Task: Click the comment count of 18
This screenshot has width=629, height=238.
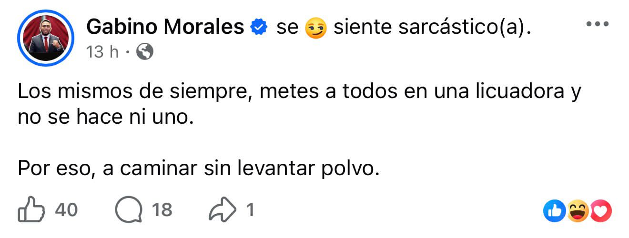Action: (162, 210)
